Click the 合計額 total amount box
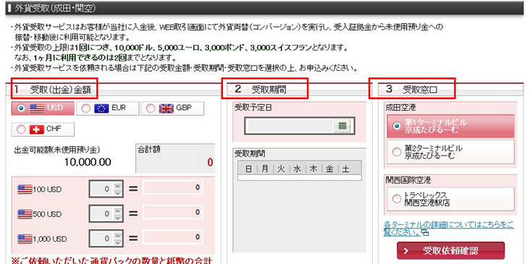 175,158
